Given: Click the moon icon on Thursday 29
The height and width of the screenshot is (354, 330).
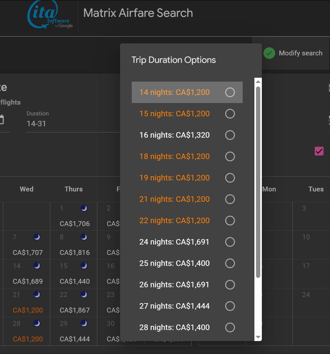Looking at the screenshot, I should tap(84, 324).
